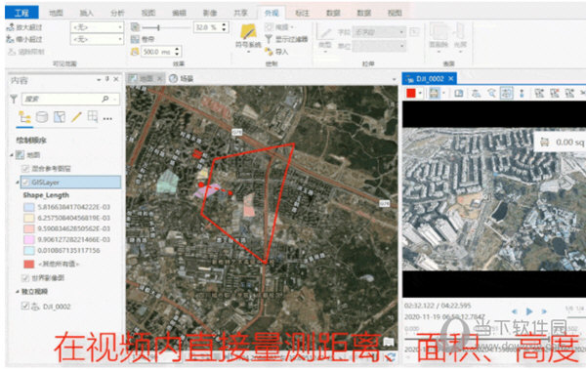
Task: Open the lower 无 visibility range dropdown
Action: point(97,39)
